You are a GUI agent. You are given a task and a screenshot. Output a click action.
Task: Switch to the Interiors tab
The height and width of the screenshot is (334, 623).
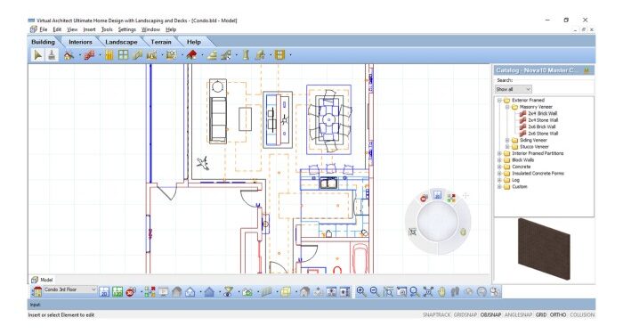[80, 42]
